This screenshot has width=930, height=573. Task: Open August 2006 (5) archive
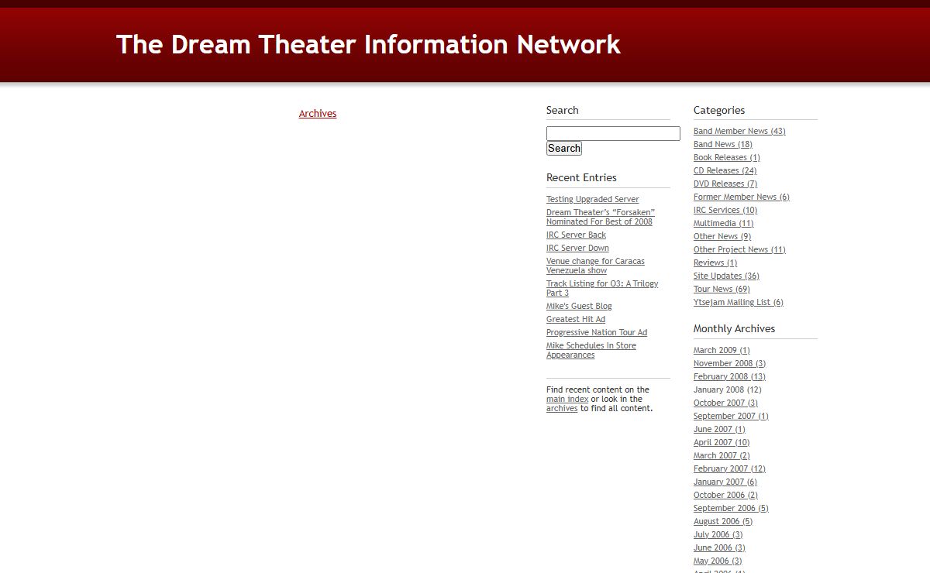pos(723,521)
